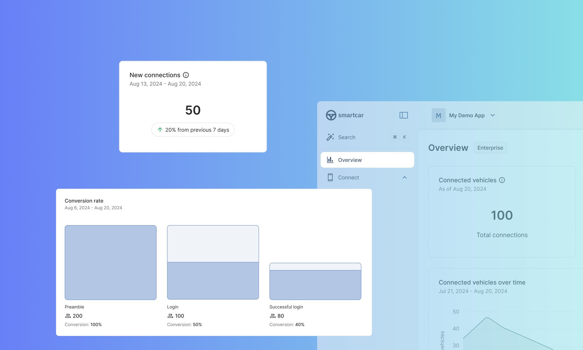This screenshot has height=350, width=583.
Task: Click 20% from previous 7 days pill
Action: pyautogui.click(x=193, y=130)
